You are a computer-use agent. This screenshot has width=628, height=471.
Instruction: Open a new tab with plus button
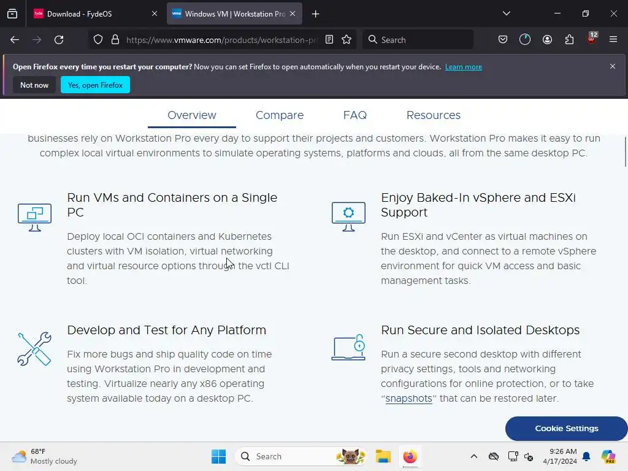(x=316, y=14)
